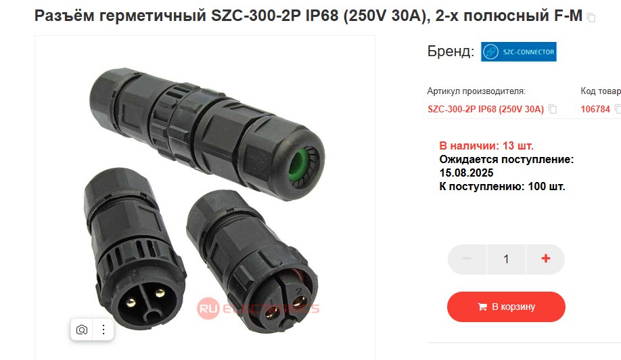Copy the product title via copy icon
The image size is (621, 360).
591,18
